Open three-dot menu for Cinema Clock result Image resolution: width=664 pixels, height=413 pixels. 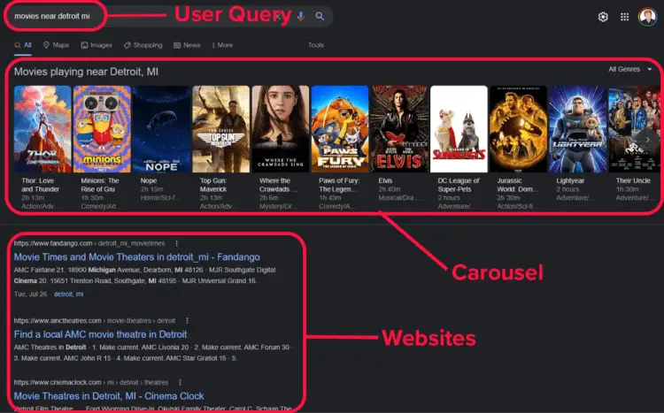coord(180,383)
